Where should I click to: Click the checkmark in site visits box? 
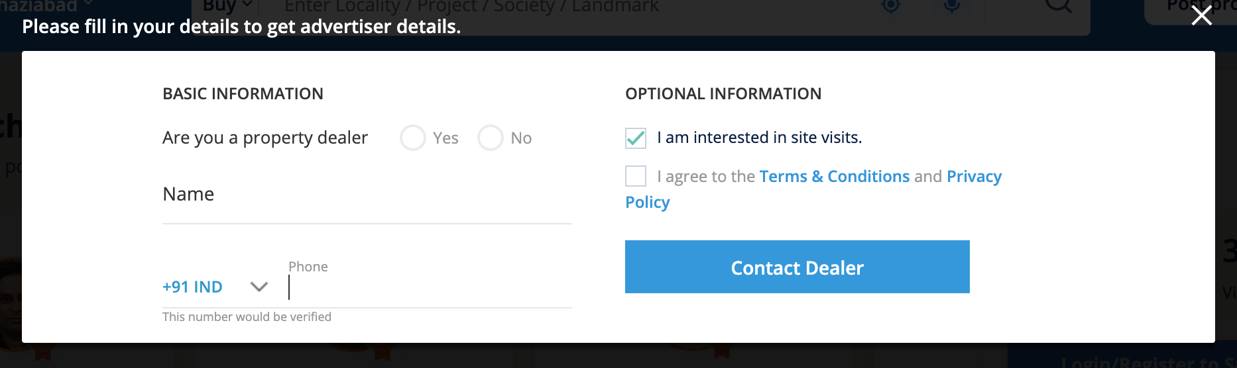click(x=636, y=138)
